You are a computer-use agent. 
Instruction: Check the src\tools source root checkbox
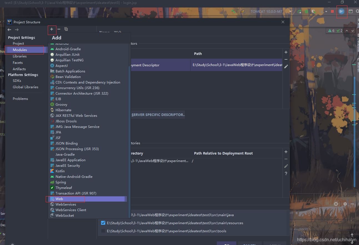coord(103,231)
